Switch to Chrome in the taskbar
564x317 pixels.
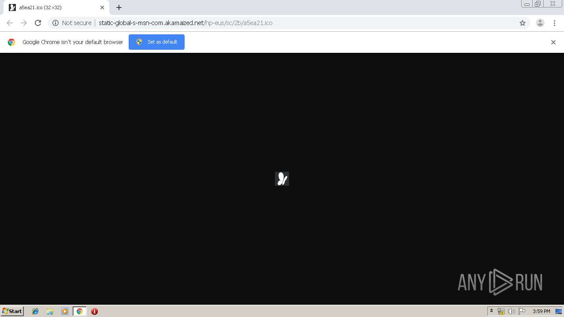(x=79, y=311)
